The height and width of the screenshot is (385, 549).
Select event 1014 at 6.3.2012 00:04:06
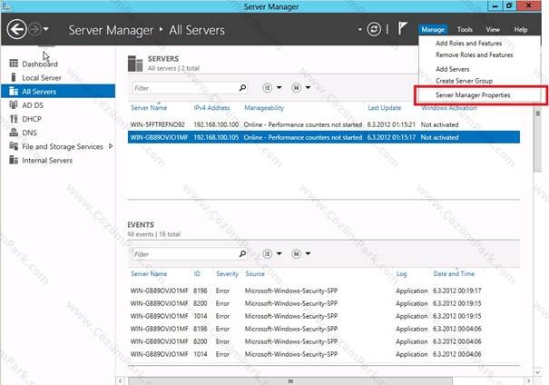tap(324, 354)
